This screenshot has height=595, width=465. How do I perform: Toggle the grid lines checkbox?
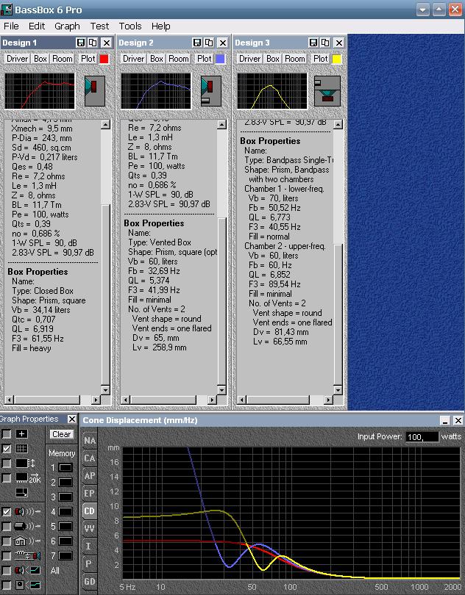(7, 449)
